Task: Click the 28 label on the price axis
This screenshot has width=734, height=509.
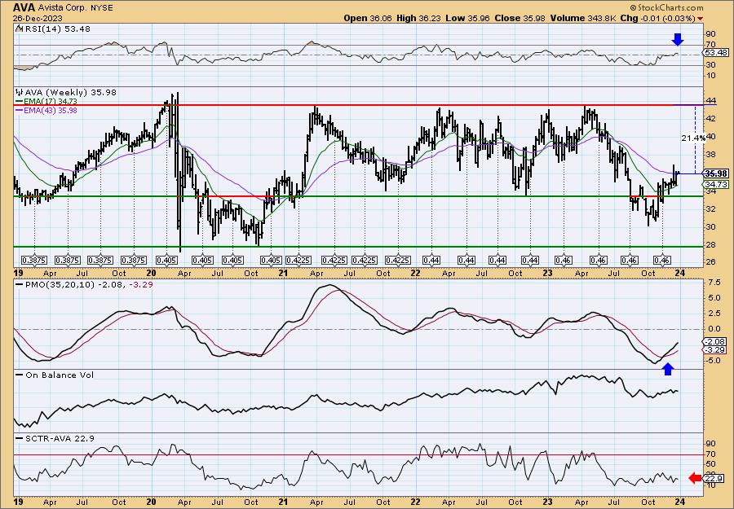Action: click(710, 244)
